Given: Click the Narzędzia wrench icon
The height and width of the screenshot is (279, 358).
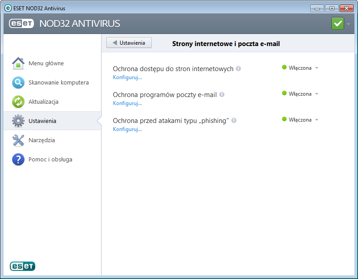Looking at the screenshot, I should pyautogui.click(x=18, y=140).
